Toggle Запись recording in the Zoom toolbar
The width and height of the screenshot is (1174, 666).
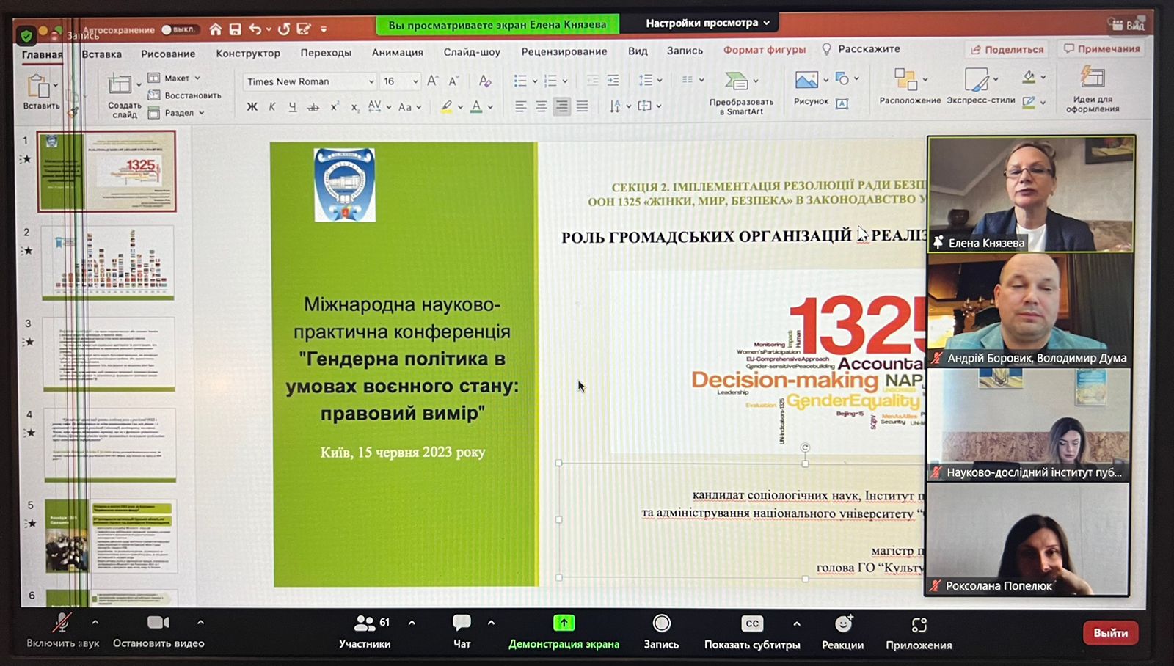pos(661,632)
